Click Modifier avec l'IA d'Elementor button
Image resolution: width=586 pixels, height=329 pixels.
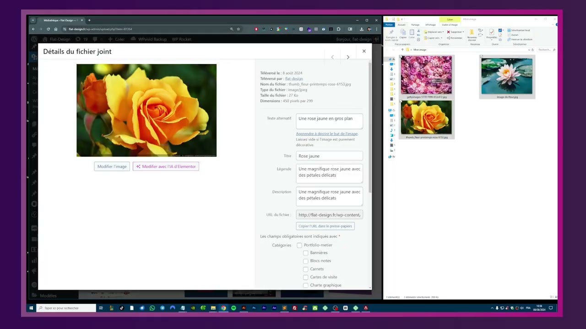tap(166, 166)
